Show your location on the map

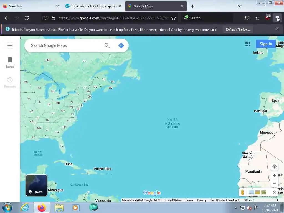(274, 167)
